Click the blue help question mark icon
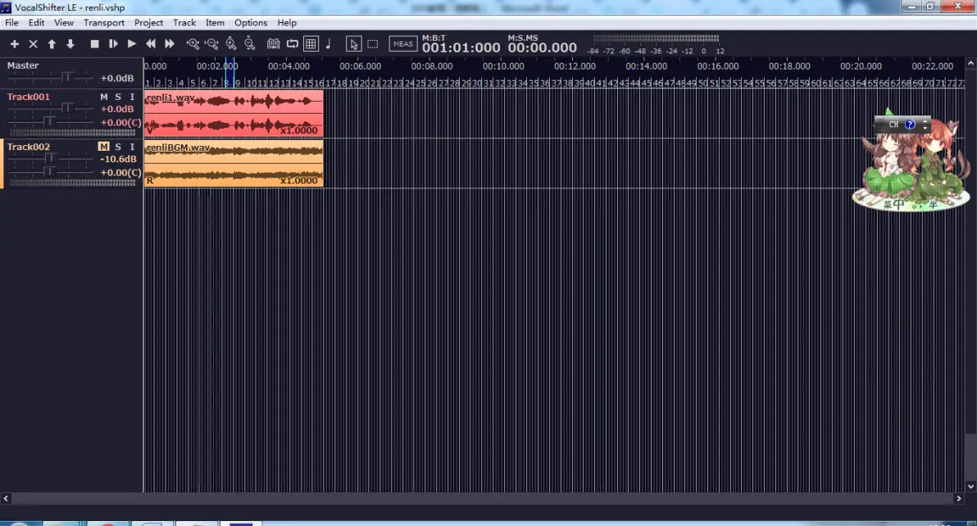This screenshot has height=526, width=977. 910,125
